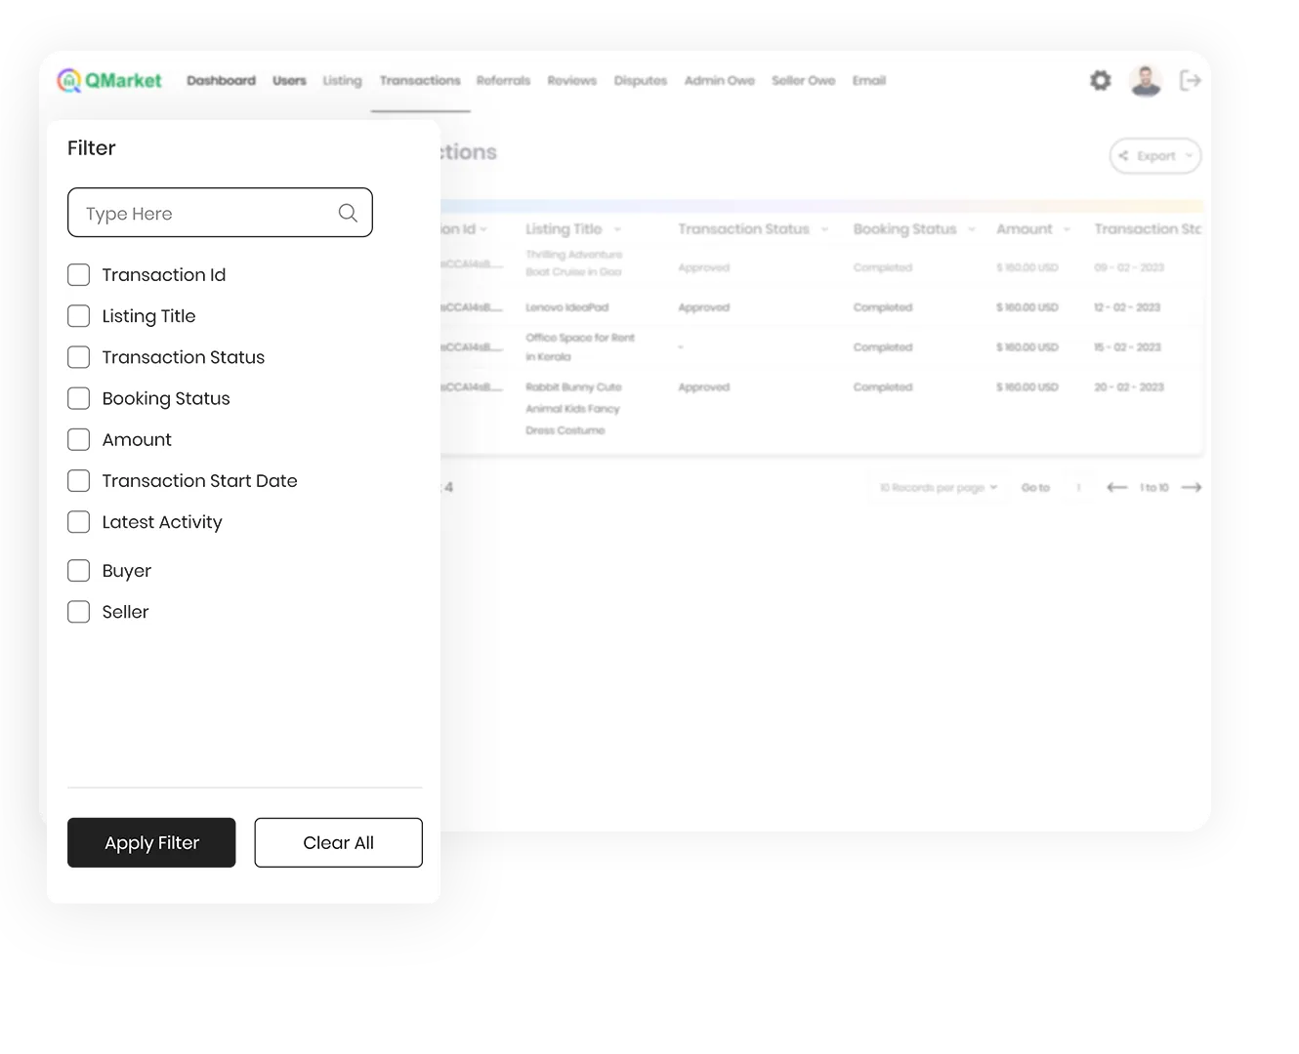
Task: Open the Amount column sort dropdown
Action: coord(1067,229)
